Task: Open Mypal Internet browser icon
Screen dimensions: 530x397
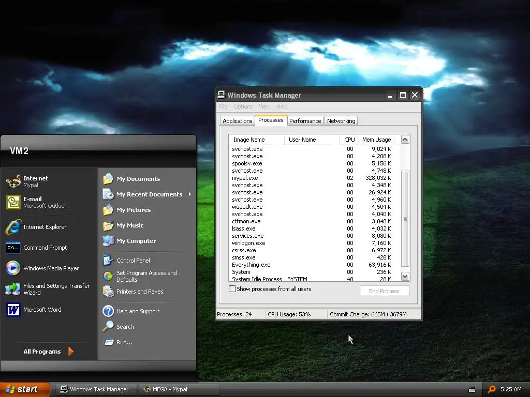Action: [13, 181]
